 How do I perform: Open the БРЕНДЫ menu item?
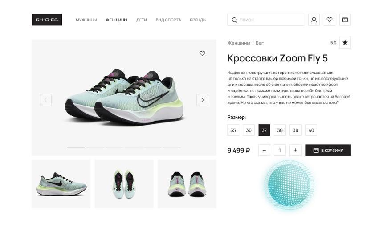coord(198,20)
